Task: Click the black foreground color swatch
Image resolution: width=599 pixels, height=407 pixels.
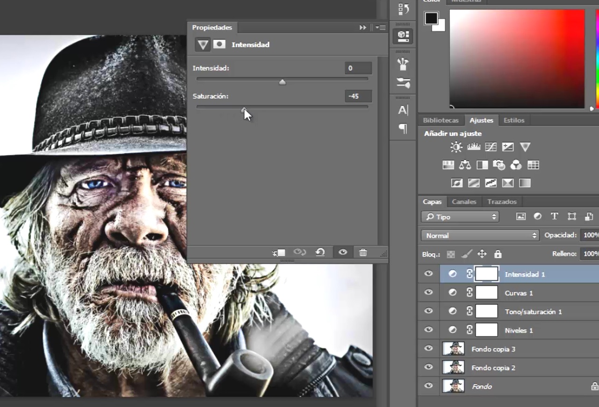Action: (431, 18)
